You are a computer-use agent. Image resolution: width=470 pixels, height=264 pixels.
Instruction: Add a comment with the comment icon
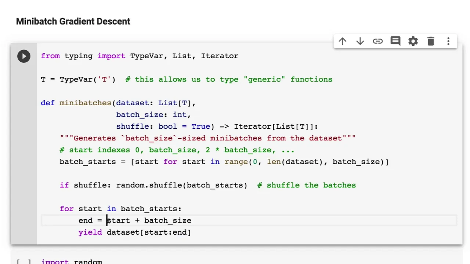tap(395, 41)
